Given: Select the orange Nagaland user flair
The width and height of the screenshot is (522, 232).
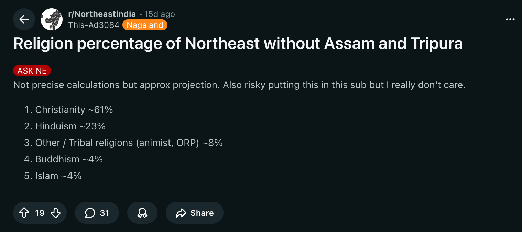Looking at the screenshot, I should click(x=145, y=25).
